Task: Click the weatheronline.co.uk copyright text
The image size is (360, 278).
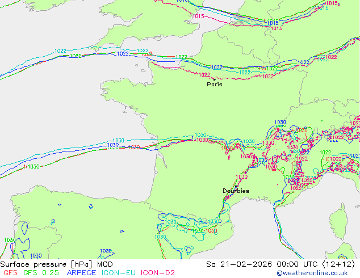Action: click(312, 273)
